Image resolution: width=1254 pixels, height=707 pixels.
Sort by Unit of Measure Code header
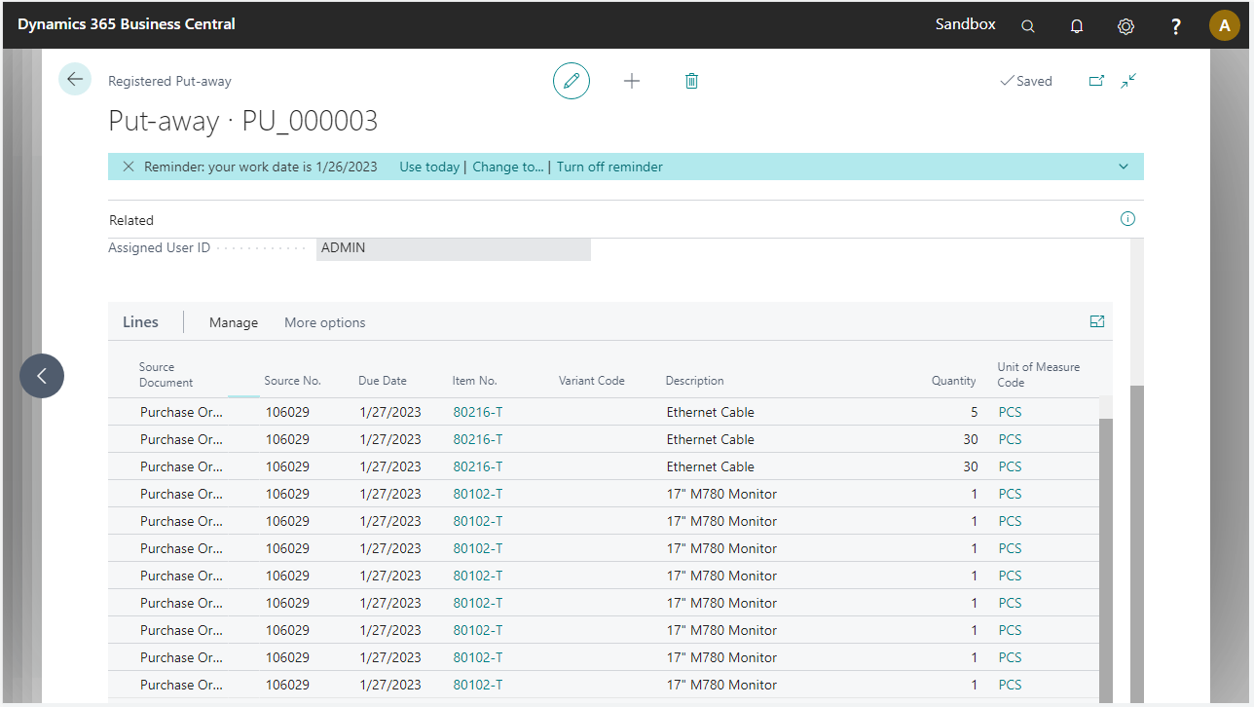[1039, 375]
